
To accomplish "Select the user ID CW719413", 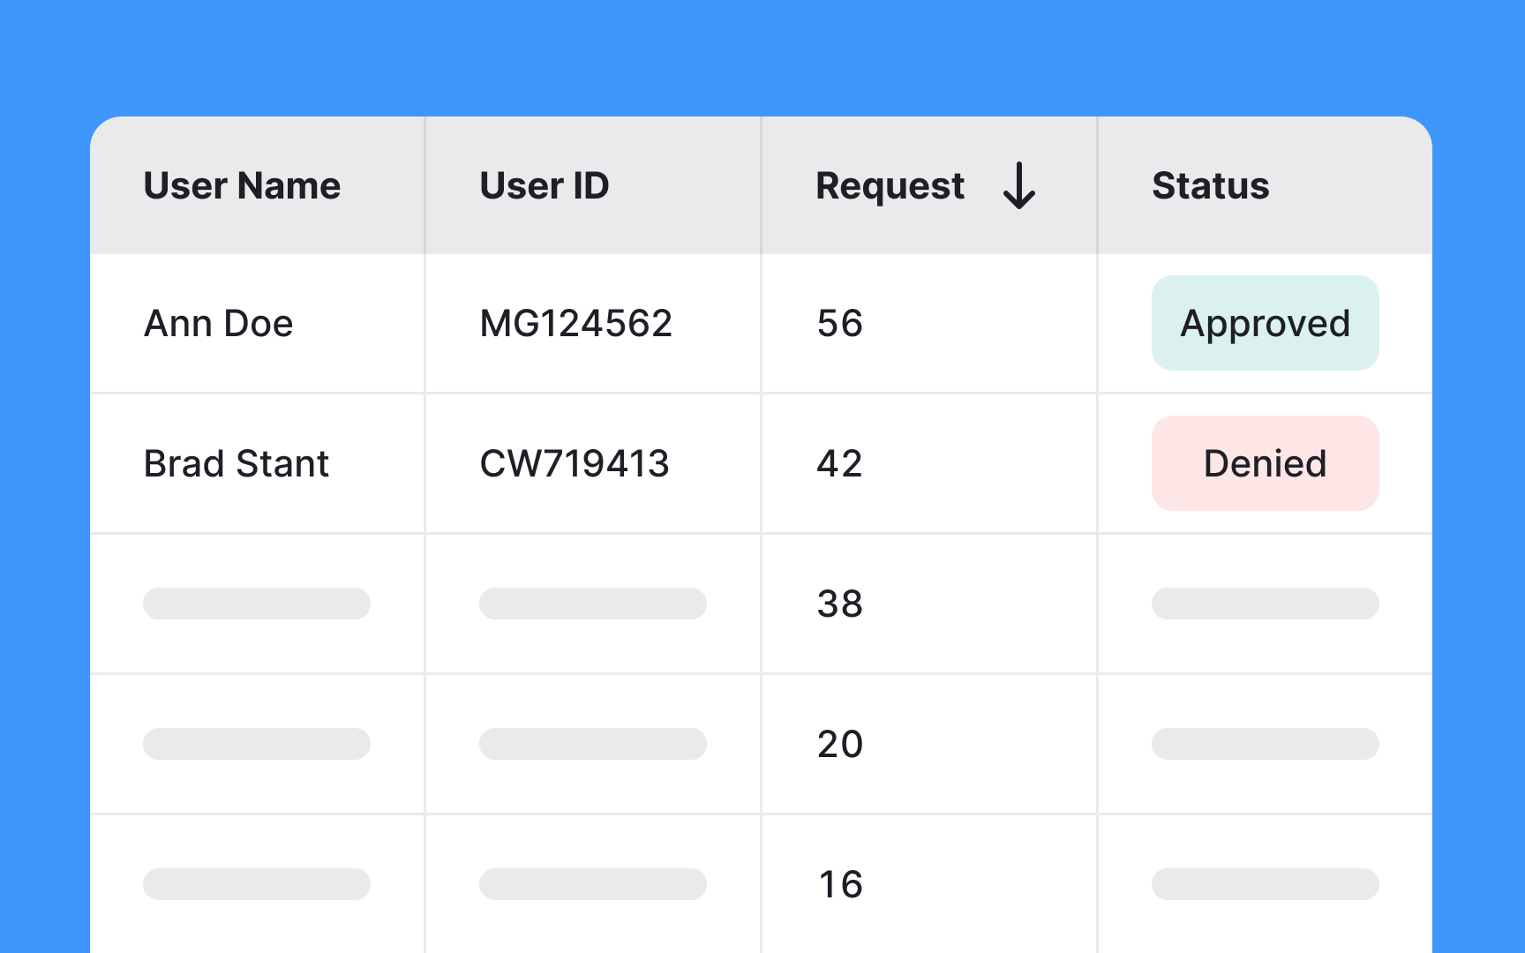I will (574, 463).
